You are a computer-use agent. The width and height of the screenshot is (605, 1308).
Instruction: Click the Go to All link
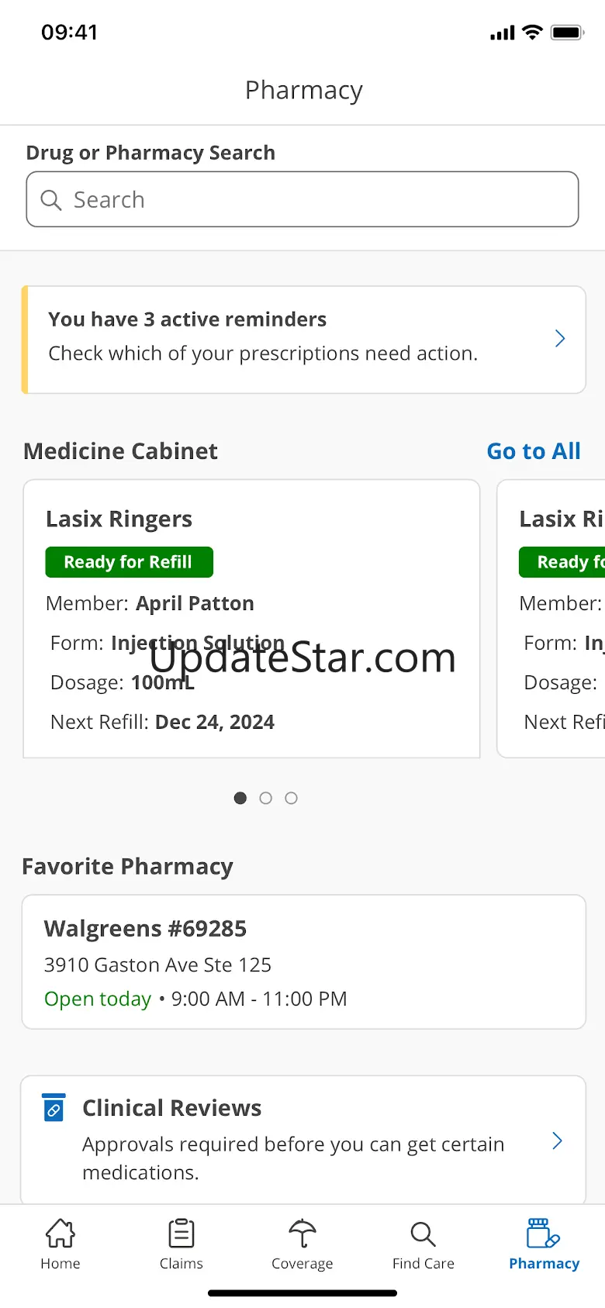coord(534,451)
